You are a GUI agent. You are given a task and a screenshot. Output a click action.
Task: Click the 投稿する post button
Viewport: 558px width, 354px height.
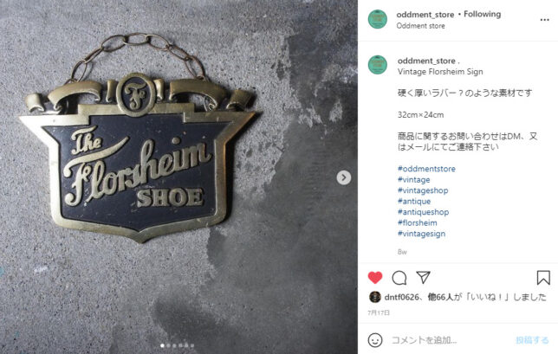(x=532, y=340)
